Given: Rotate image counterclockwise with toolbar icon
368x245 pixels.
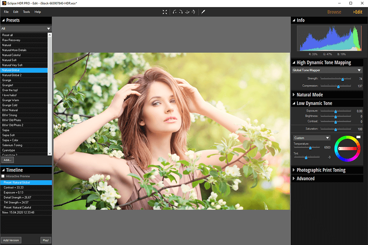Looking at the screenshot, I should click(x=175, y=12).
